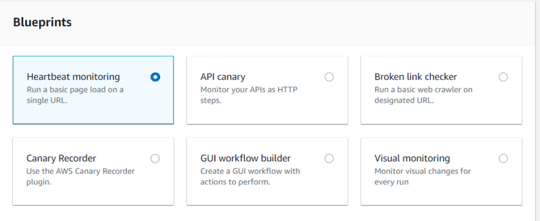Click 'Run a basic web crawler' description
The image size is (540, 221).
[423, 95]
